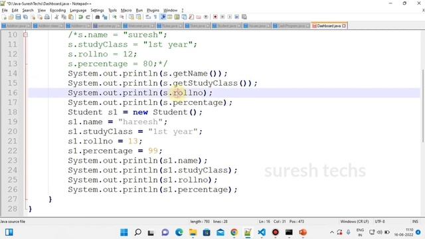The image size is (425, 239).
Task: Open the Windows Start menu
Action: pyautogui.click(x=124, y=232)
